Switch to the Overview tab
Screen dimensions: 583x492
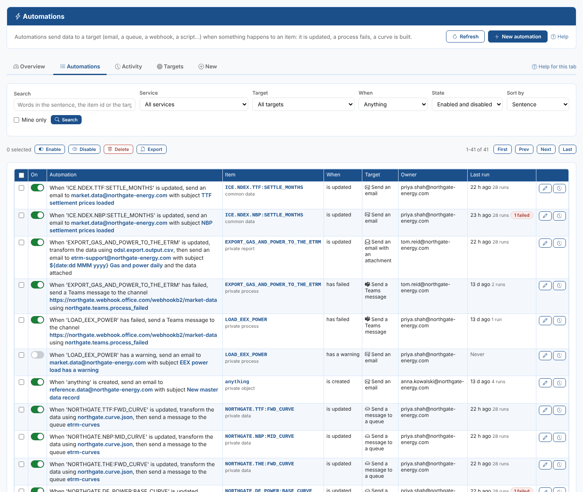click(x=29, y=67)
